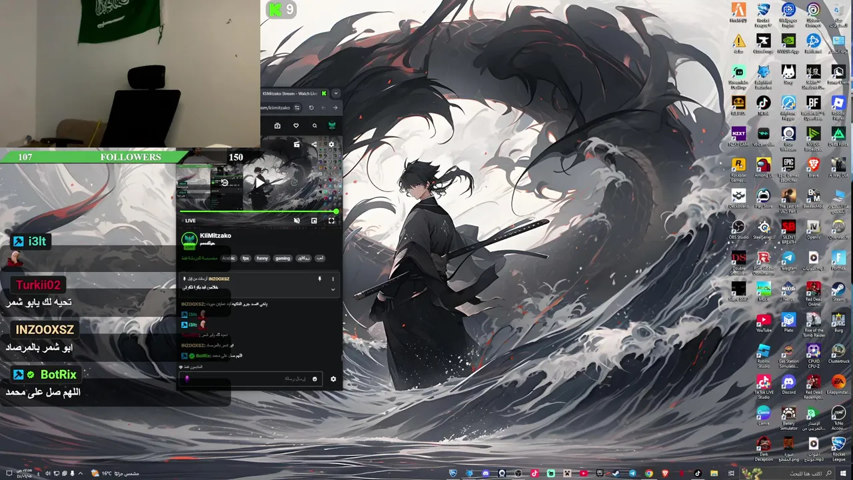Unpin the pinned chat message
This screenshot has width=853, height=480.
pos(319,279)
